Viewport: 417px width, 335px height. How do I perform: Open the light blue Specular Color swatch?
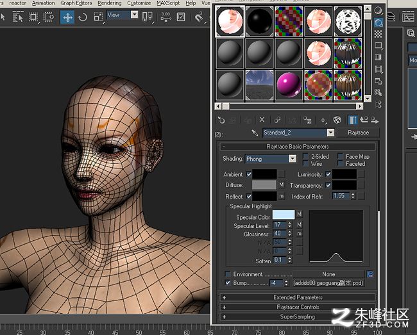284,215
